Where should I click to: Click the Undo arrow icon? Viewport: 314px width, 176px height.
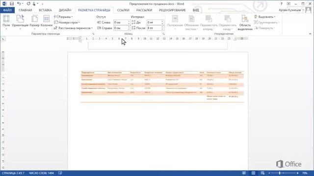19,3
